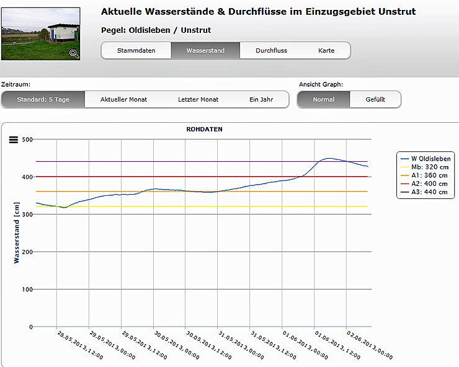This screenshot has height=367, width=459.
Task: Select Aktueller Monat time range
Action: tap(123, 99)
